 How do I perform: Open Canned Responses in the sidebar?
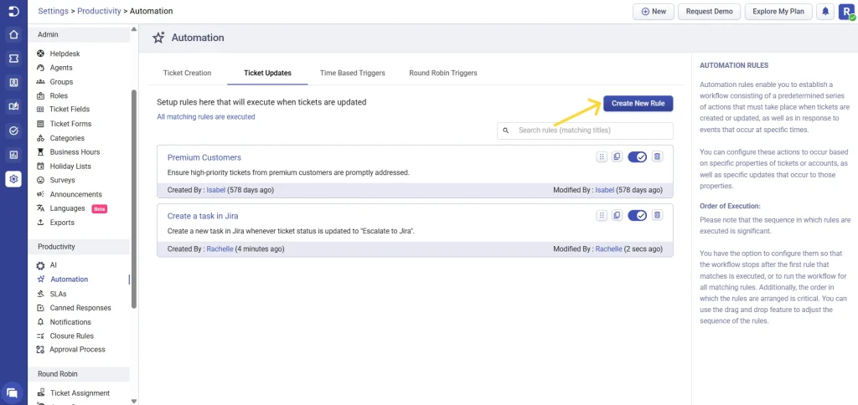coord(80,308)
